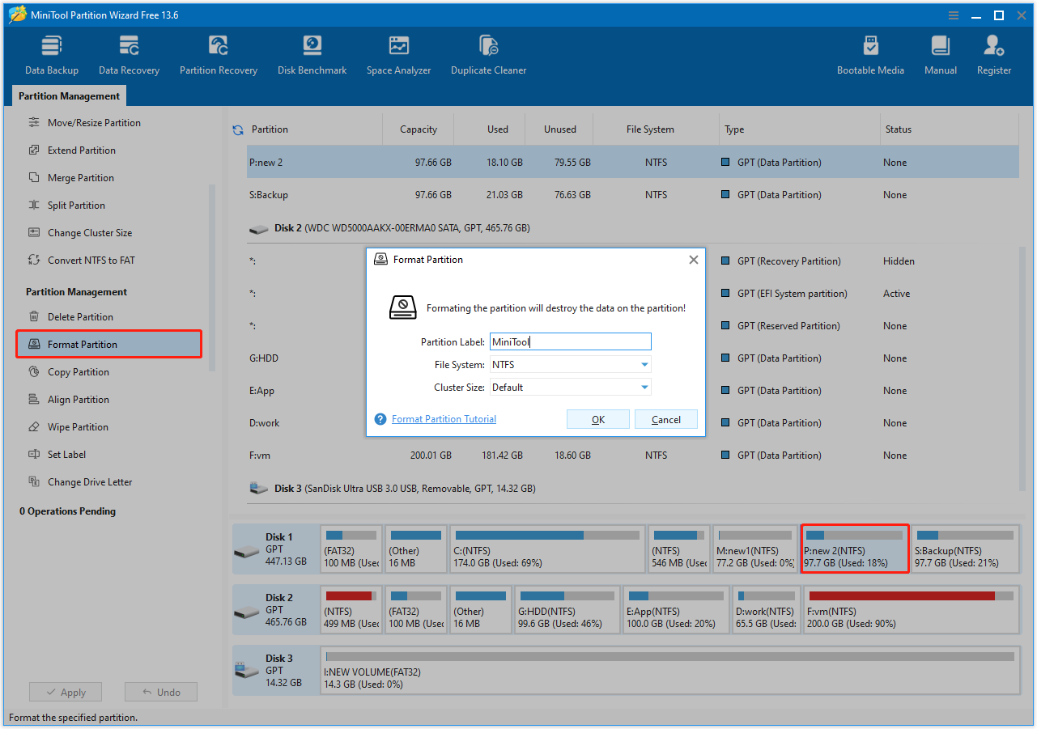
Task: Open the Cluster Size dropdown
Action: point(570,388)
